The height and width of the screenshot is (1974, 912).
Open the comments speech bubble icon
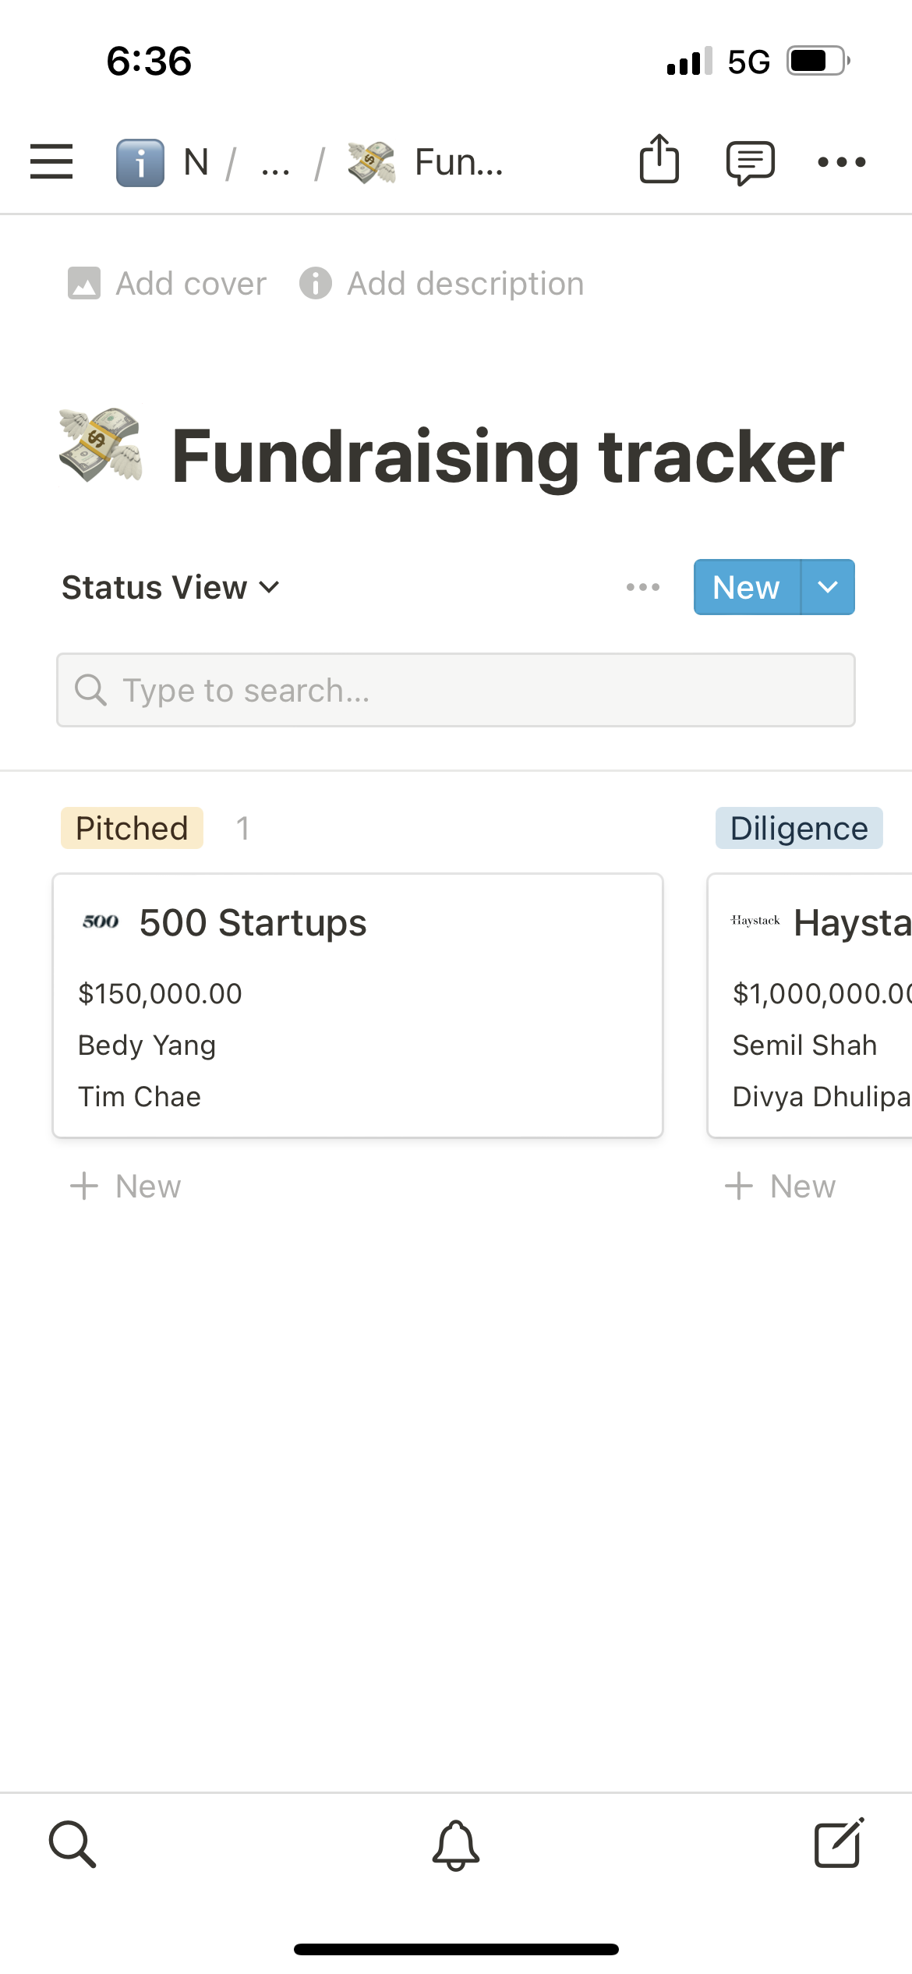(x=750, y=162)
